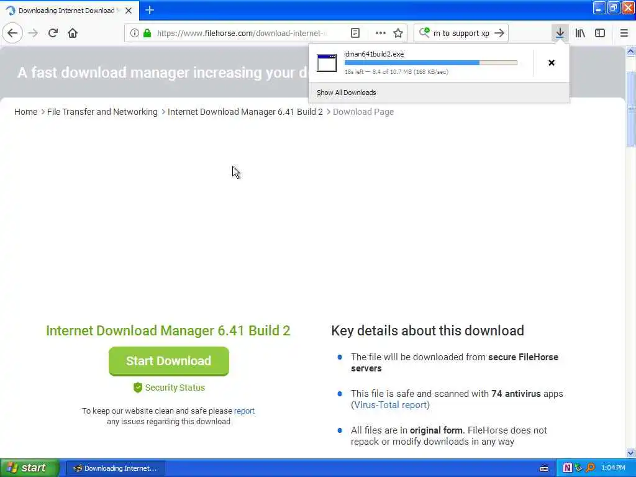Go to Home breadcrumb link
Screen dimensions: 636x477
26,112
